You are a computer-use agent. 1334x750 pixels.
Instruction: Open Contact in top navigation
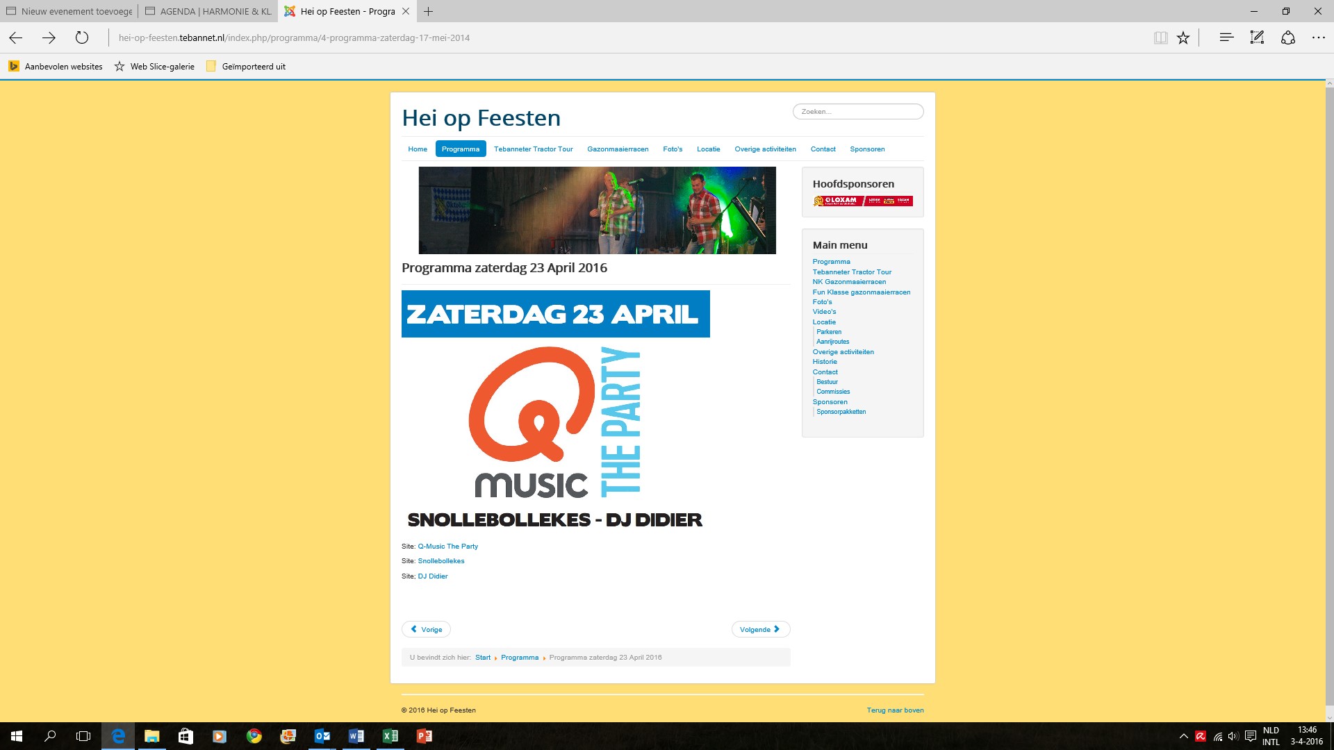[823, 149]
